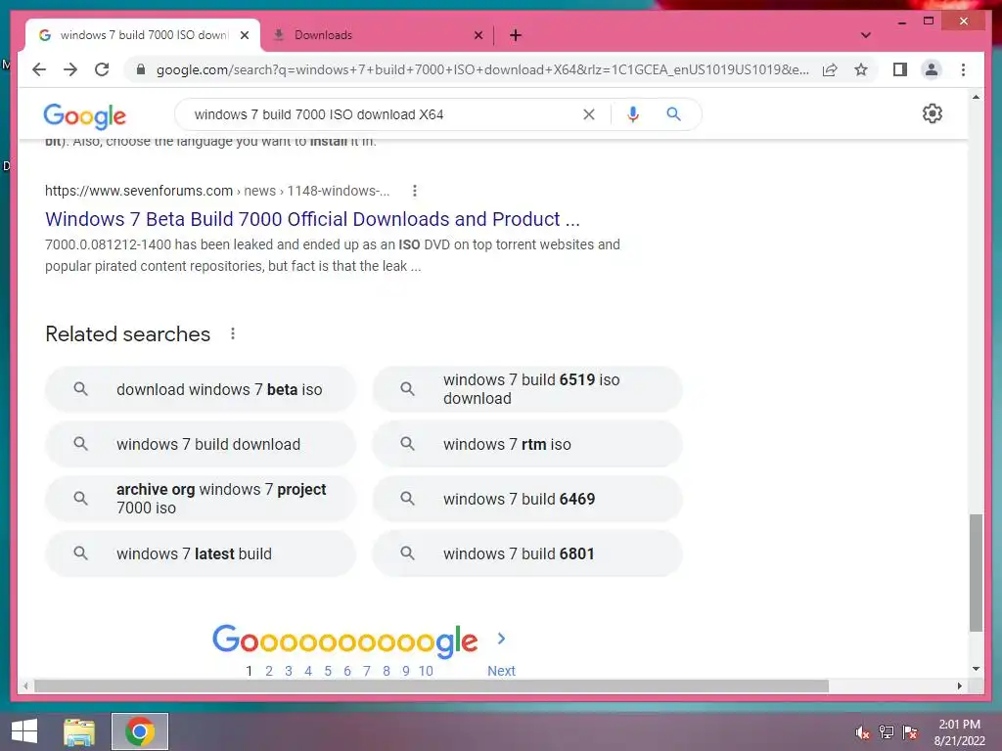Image resolution: width=1002 pixels, height=751 pixels.
Task: Select the windows 7 build 7000 tab
Action: [143, 35]
